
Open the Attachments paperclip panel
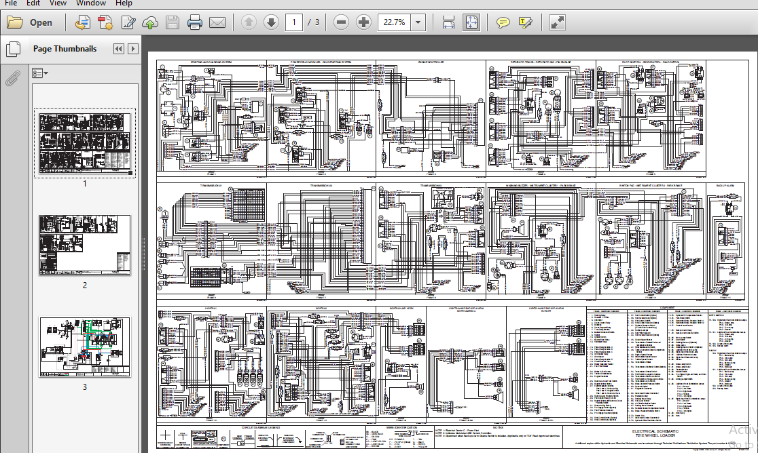[13, 78]
